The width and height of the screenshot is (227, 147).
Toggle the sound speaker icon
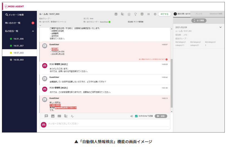click(131, 116)
